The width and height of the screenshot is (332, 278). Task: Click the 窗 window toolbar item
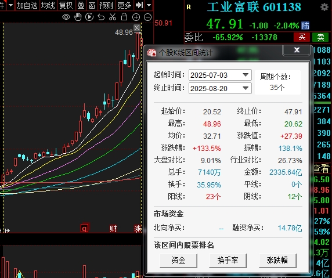(x=92, y=5)
